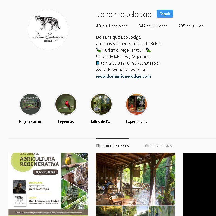Open the wooden lodge deck photo post
The image size is (216, 216).
click(135, 184)
